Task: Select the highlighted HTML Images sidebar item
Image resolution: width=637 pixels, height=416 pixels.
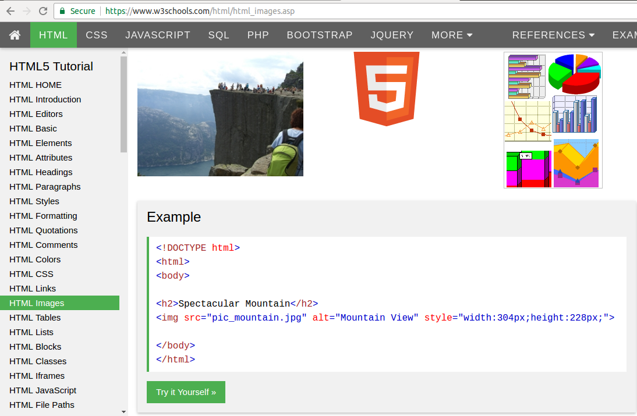Action: coord(60,303)
